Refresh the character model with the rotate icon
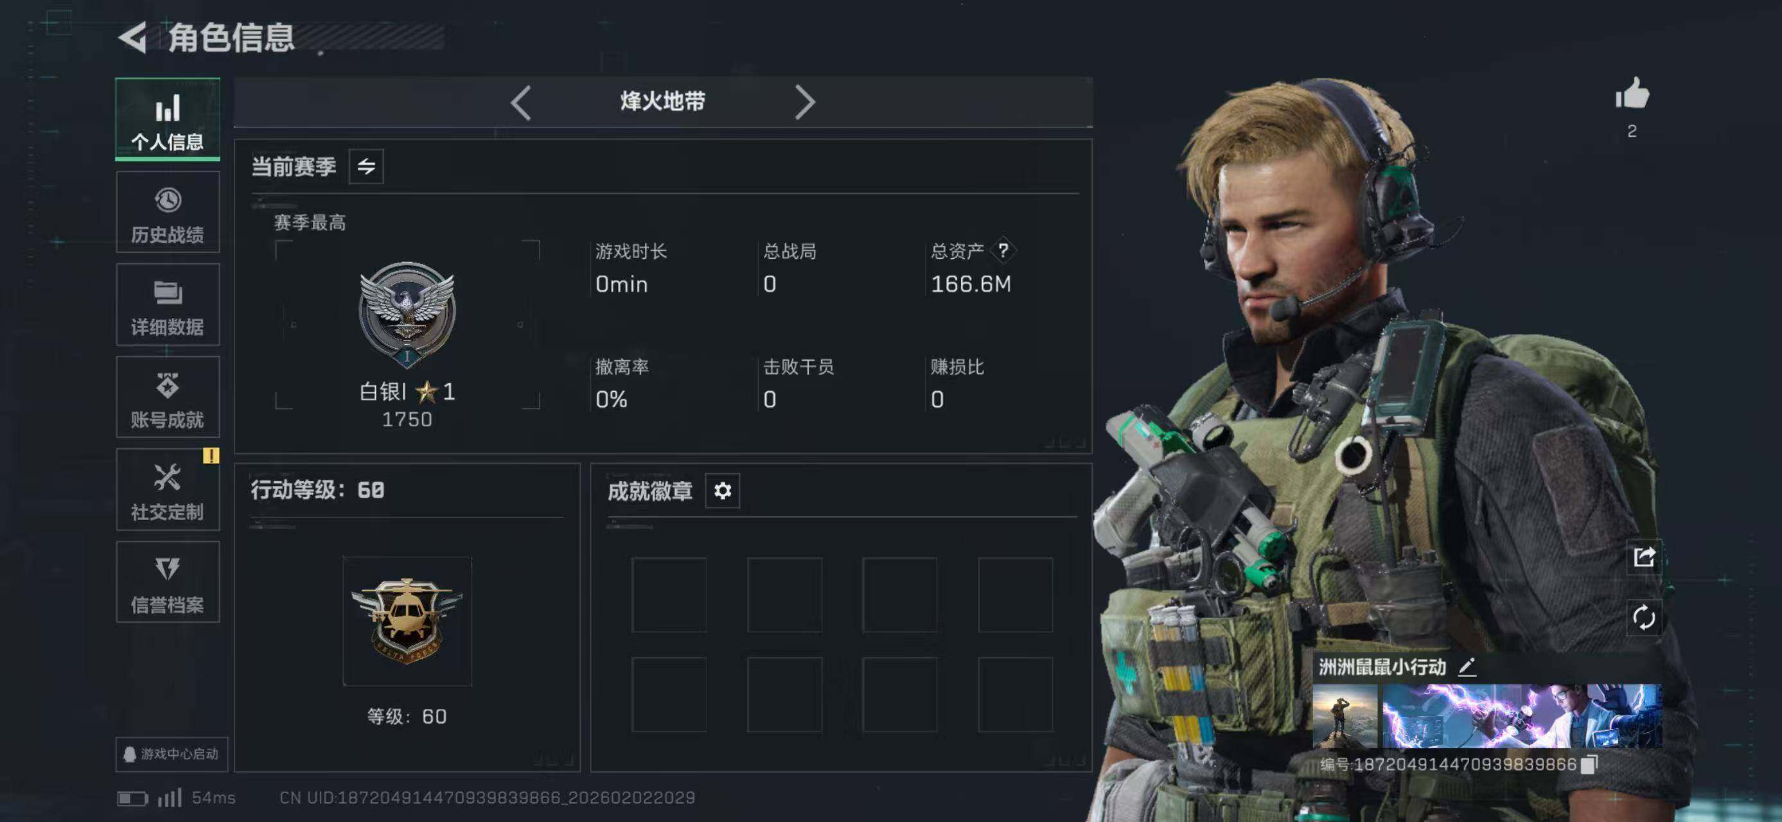 (1644, 616)
